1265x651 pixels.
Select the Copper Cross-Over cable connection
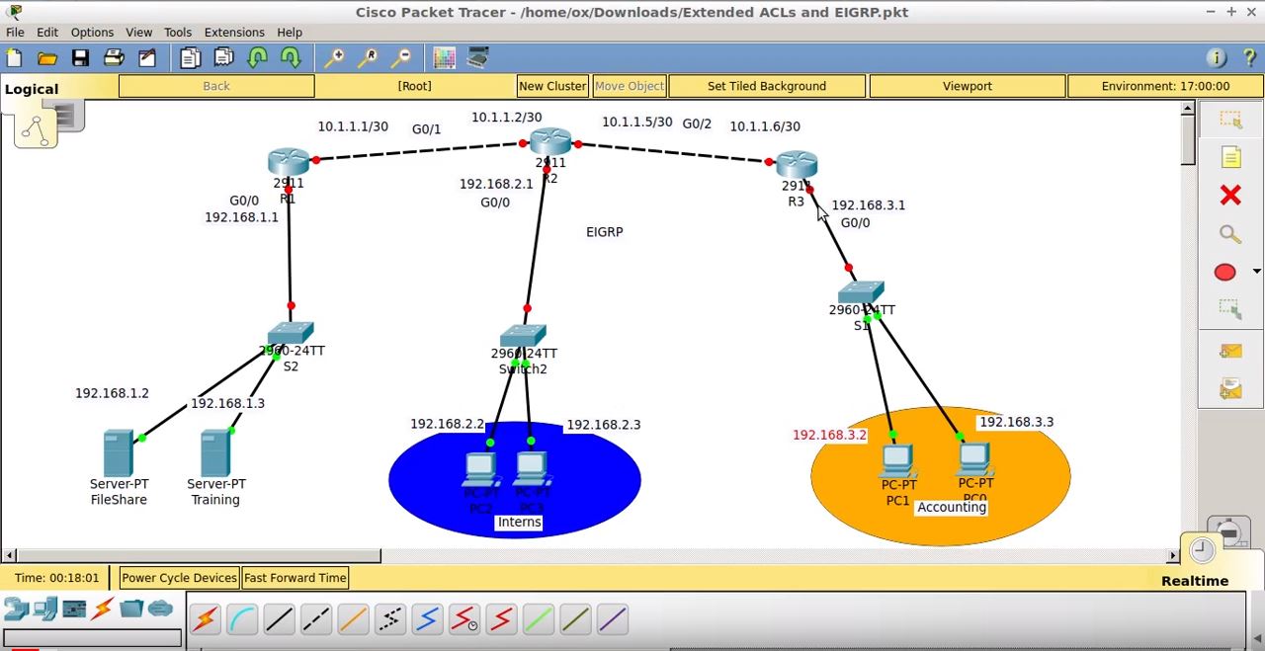pyautogui.click(x=316, y=619)
